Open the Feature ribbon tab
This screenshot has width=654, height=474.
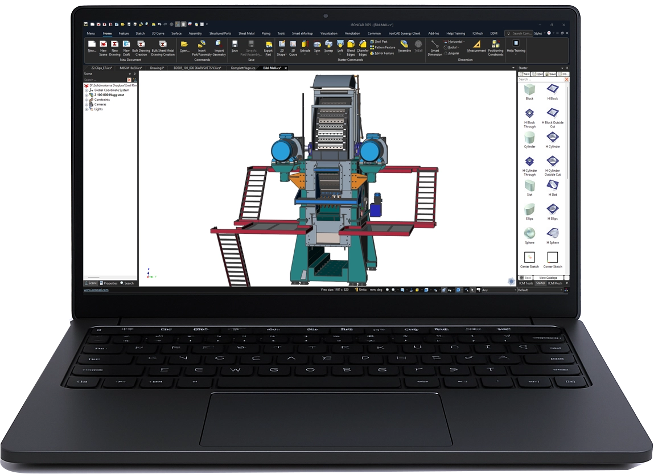point(124,34)
